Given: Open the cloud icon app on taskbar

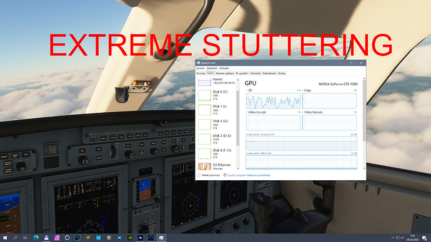Looking at the screenshot, I should coord(151,238).
